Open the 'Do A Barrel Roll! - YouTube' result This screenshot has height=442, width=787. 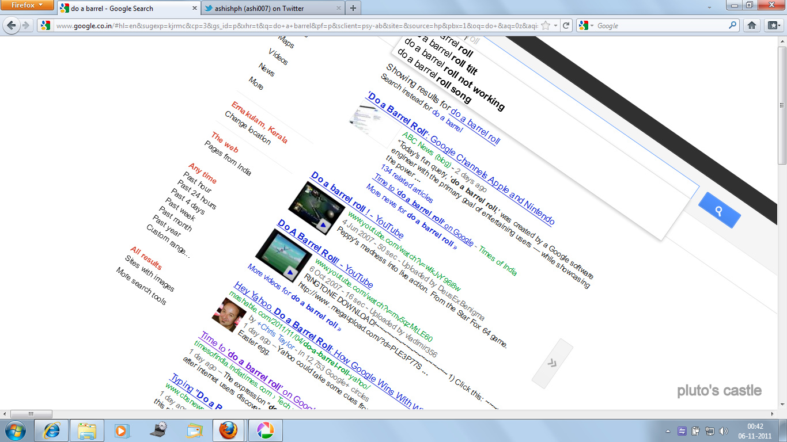tap(325, 253)
